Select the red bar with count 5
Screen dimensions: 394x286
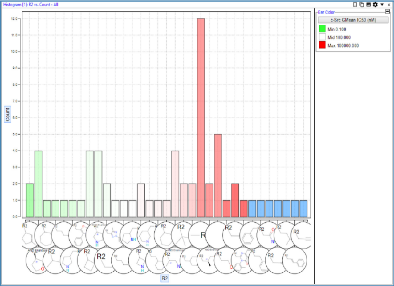pos(218,175)
